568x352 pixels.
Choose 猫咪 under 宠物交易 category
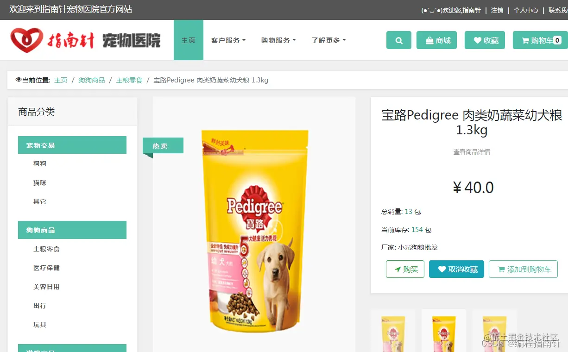(40, 182)
